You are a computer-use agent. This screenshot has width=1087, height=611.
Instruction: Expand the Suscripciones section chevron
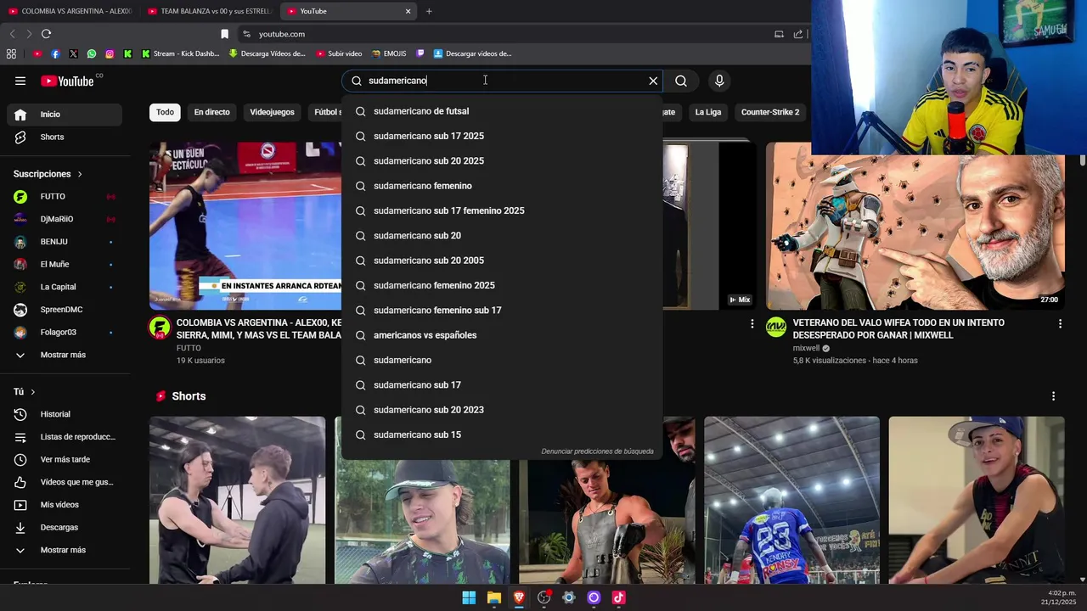(x=80, y=174)
